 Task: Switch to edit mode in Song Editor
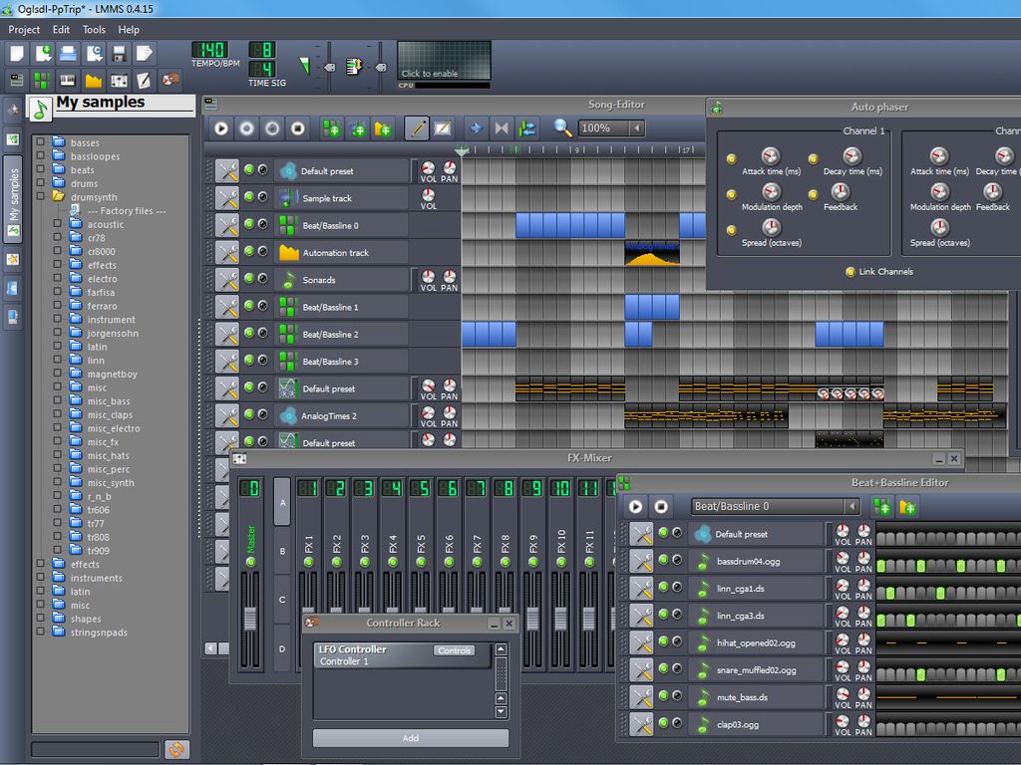pos(442,128)
